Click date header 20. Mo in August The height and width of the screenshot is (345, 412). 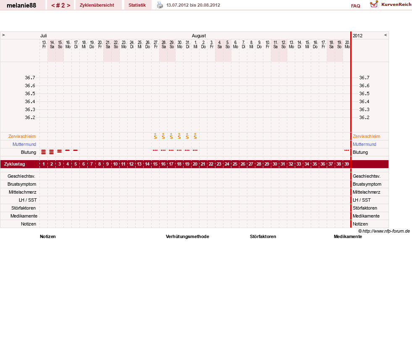(347, 44)
